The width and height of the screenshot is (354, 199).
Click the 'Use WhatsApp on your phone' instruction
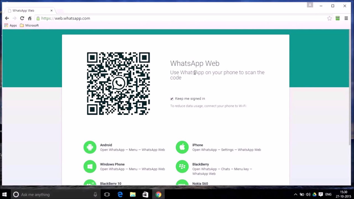tap(217, 75)
